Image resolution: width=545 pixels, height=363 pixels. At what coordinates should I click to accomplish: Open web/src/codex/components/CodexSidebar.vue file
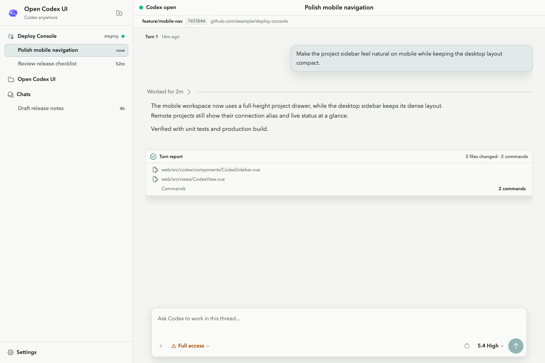(x=211, y=170)
